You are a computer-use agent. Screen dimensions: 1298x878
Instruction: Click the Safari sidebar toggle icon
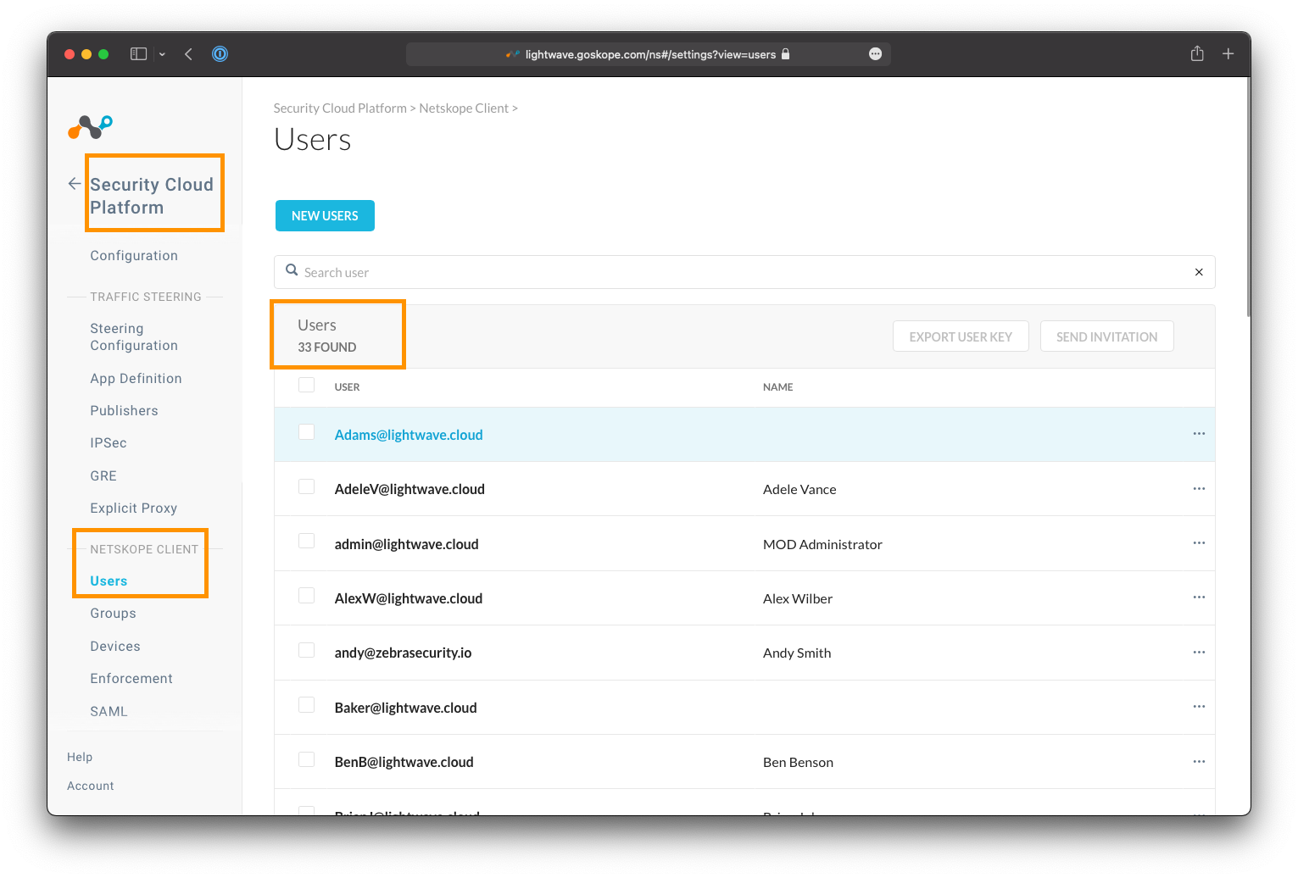pos(138,54)
